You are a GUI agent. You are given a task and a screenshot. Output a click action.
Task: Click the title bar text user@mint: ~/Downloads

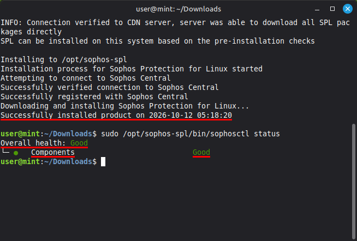tap(178, 9)
